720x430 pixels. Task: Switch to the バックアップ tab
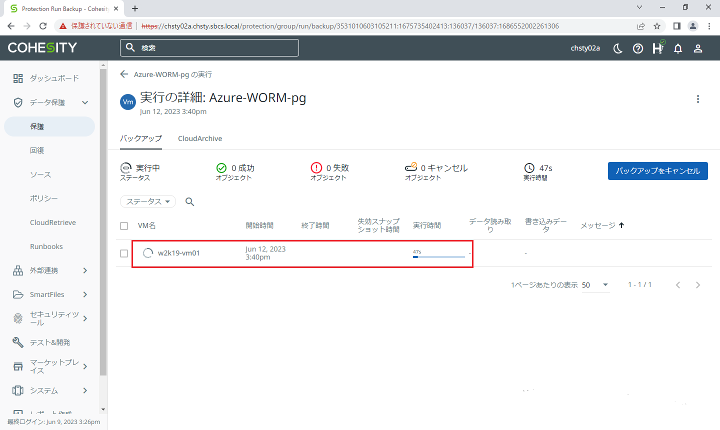pos(141,138)
